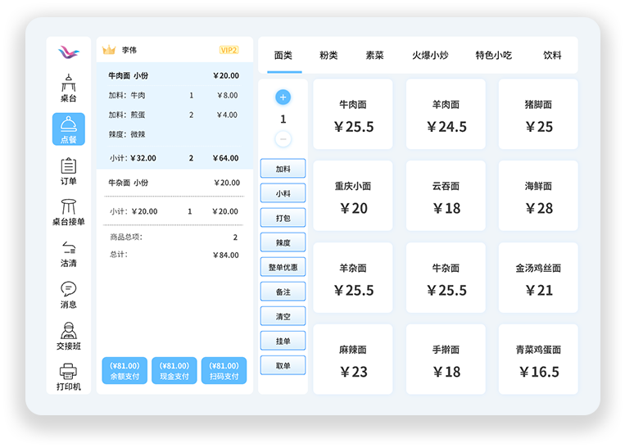Decrease quantity with the minus button

283,139
